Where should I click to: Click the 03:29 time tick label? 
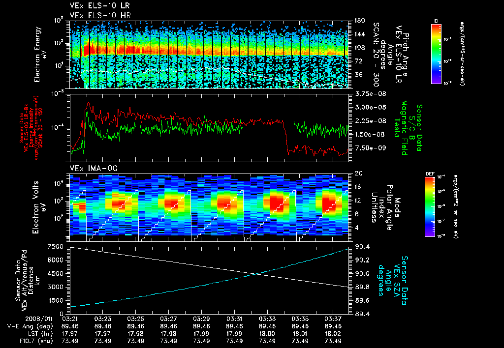[x=201, y=319]
